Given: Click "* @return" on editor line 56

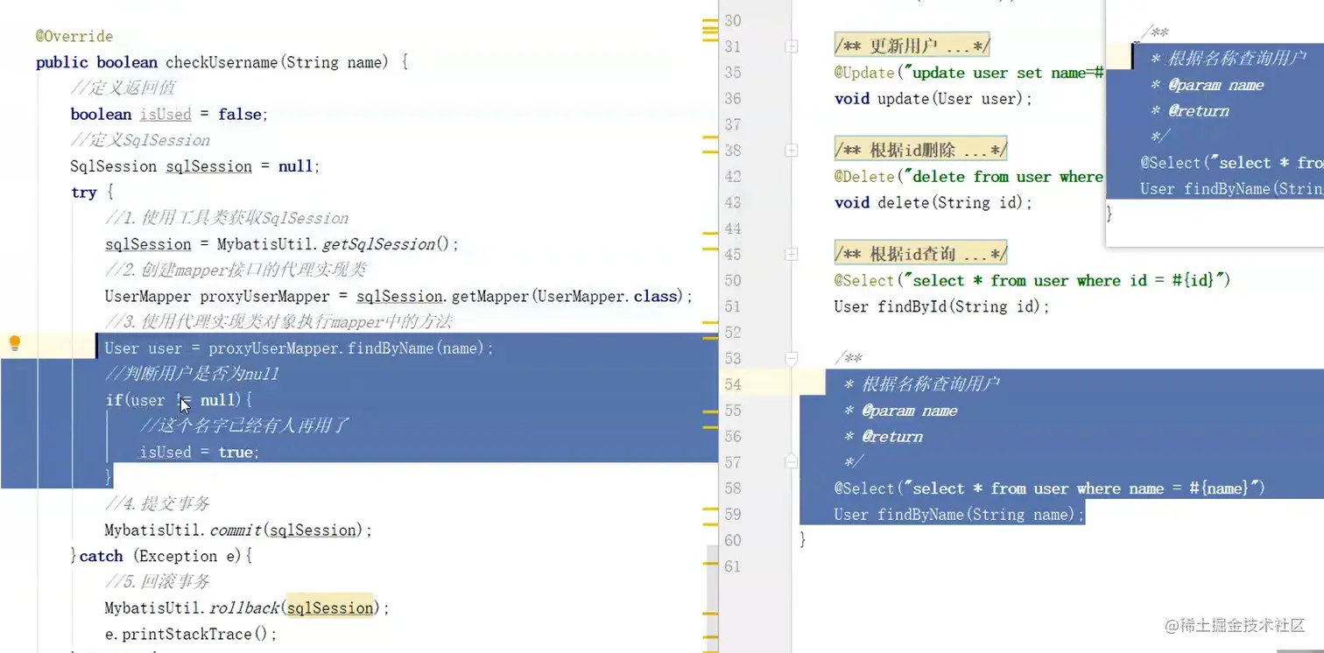Looking at the screenshot, I should pos(884,436).
